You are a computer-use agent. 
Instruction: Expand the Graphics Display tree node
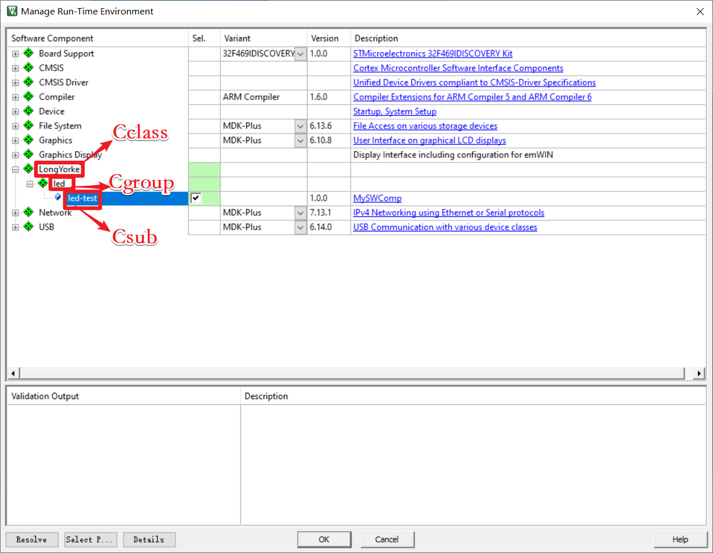pyautogui.click(x=16, y=154)
